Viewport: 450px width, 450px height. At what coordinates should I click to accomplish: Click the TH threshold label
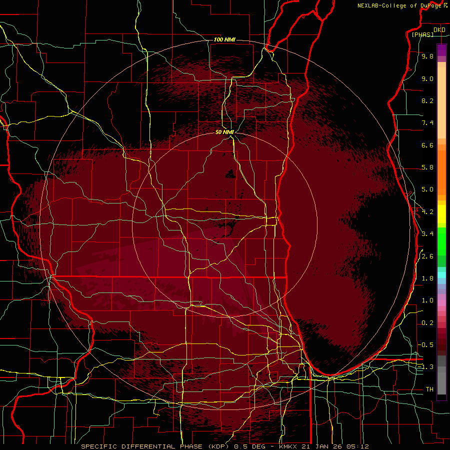click(429, 389)
